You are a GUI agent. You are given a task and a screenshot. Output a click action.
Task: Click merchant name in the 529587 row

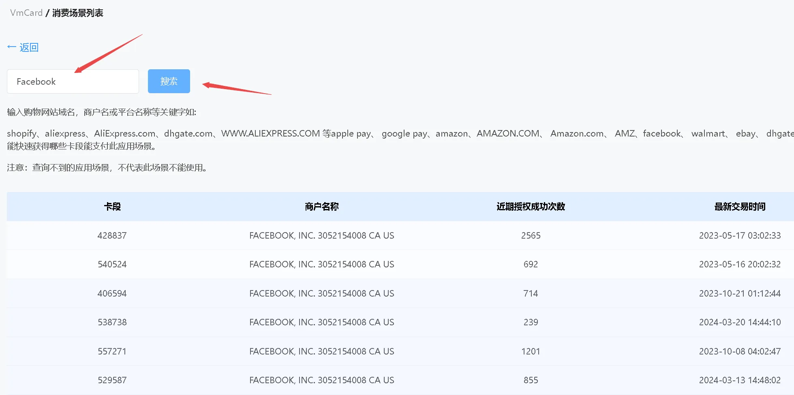point(322,380)
